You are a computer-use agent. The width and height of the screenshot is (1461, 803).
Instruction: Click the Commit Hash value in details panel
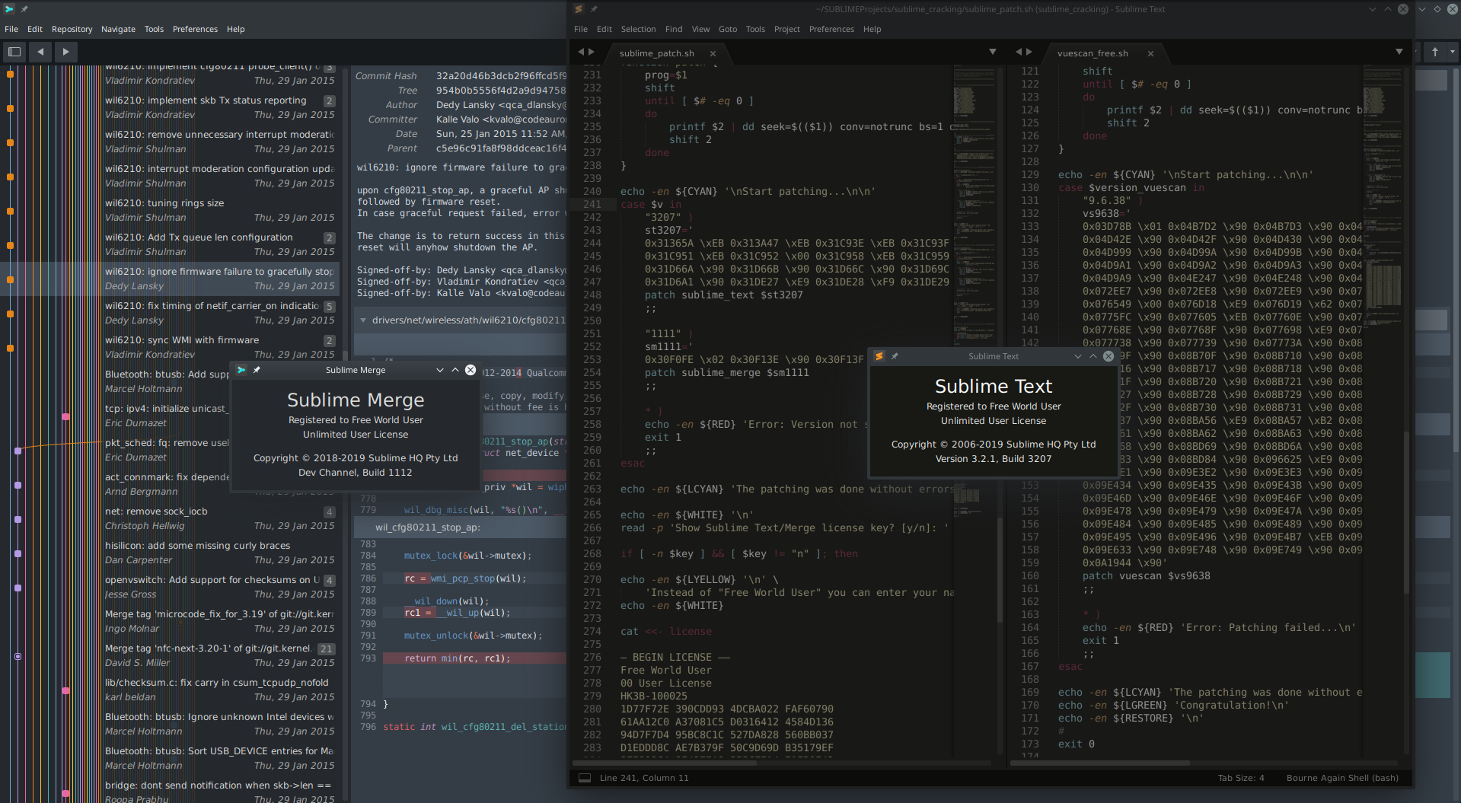coord(501,76)
